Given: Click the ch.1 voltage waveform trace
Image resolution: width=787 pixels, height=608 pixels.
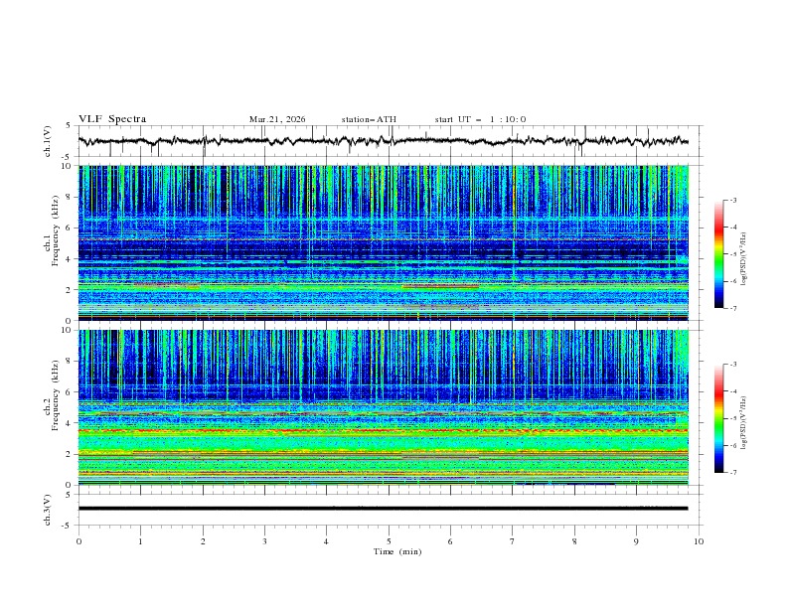Looking at the screenshot, I should pyautogui.click(x=383, y=141).
